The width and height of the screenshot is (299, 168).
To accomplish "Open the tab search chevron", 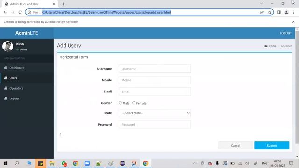I will pyautogui.click(x=262, y=3).
